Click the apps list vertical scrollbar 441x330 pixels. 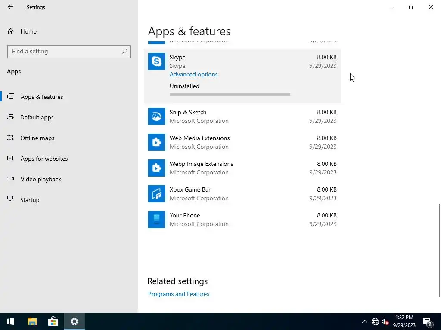(439, 250)
